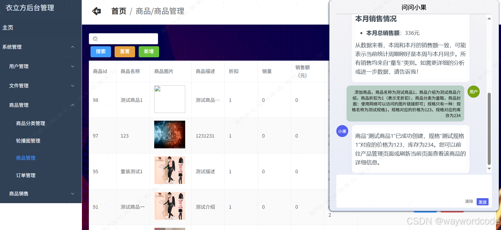Open 订单管理 in the sidebar

(26, 175)
